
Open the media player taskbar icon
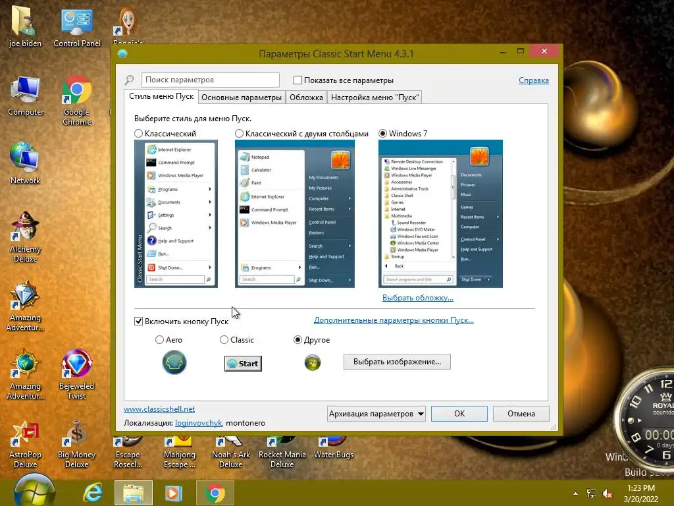(x=174, y=493)
